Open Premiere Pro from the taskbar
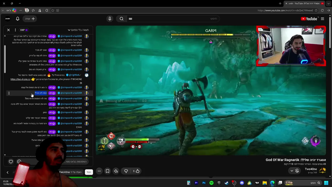This screenshot has height=187, width=332. 196,183
